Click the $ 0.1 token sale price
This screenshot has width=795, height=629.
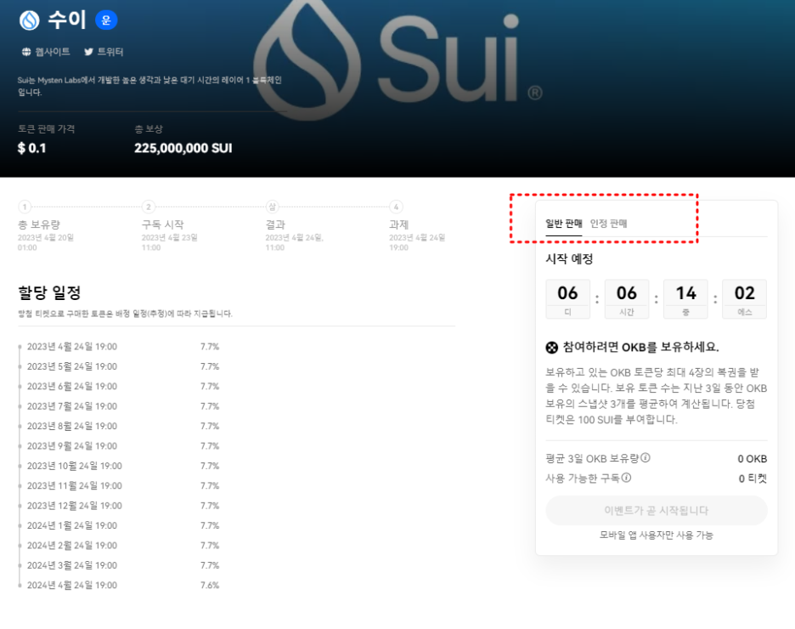coord(31,148)
